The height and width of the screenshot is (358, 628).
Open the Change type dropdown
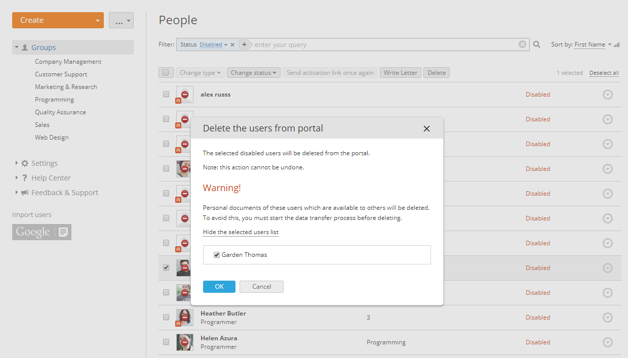coord(200,72)
